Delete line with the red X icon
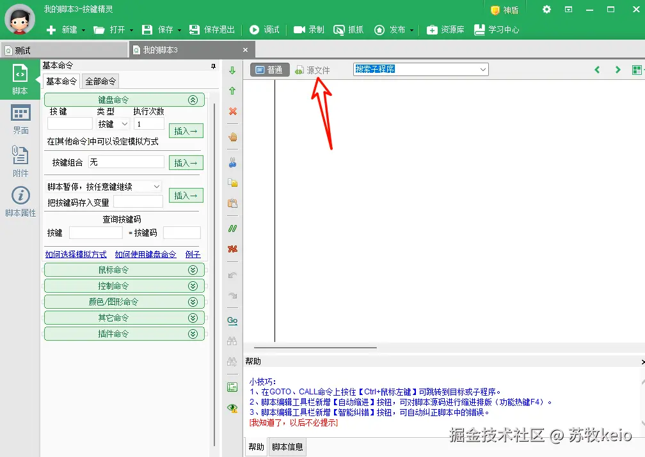Viewport: 645px width, 457px height. tap(232, 111)
